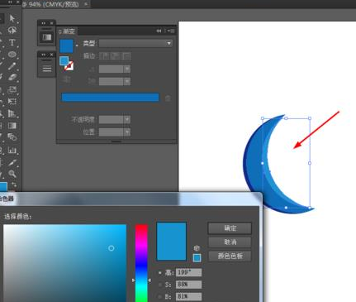Open the Gradient panel options menu
The width and height of the screenshot is (356, 302).
click(172, 31)
